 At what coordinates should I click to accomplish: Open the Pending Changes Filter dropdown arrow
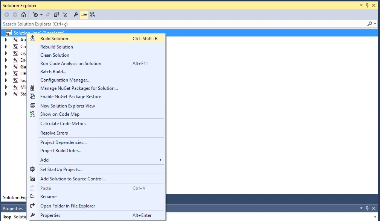point(41,15)
